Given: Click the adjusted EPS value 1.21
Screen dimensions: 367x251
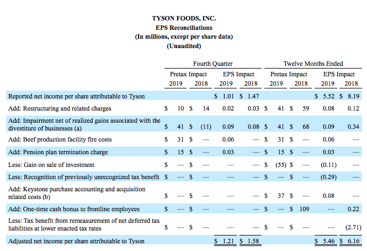Looking at the screenshot, I should click(x=228, y=241).
